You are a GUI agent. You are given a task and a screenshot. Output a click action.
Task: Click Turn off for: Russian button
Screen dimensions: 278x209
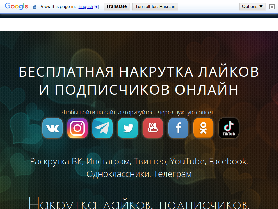point(155,7)
